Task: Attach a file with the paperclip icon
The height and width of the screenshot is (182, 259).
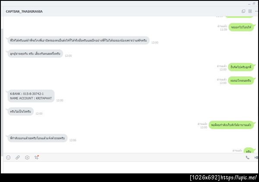Action: 18,157
